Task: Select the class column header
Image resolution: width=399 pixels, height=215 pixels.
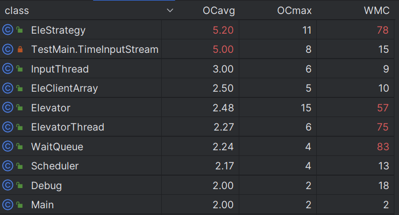Action: point(17,11)
